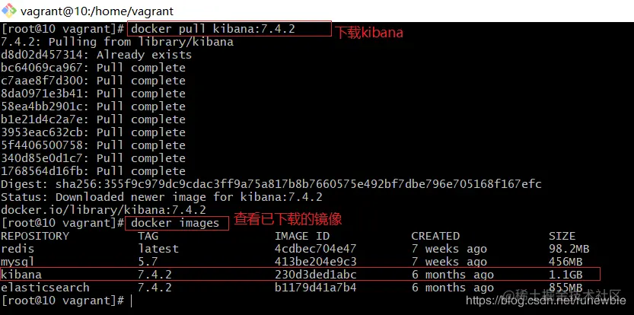This screenshot has height=315, width=634.
Task: Click the '340d85e0d1c7: Pull complete' line
Action: coord(93,158)
